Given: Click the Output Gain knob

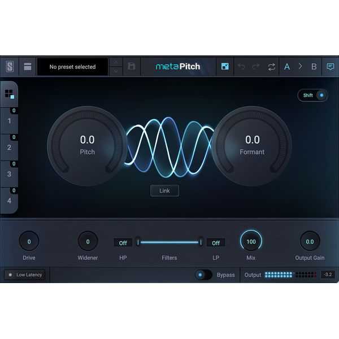Looking at the screenshot, I should point(310,241).
